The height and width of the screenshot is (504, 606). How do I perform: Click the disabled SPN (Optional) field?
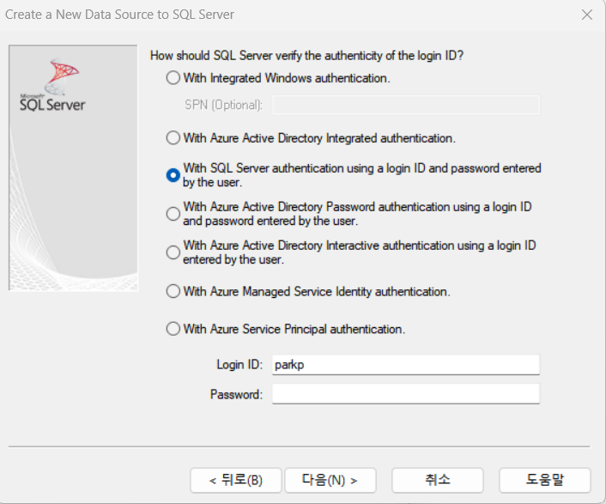406,105
